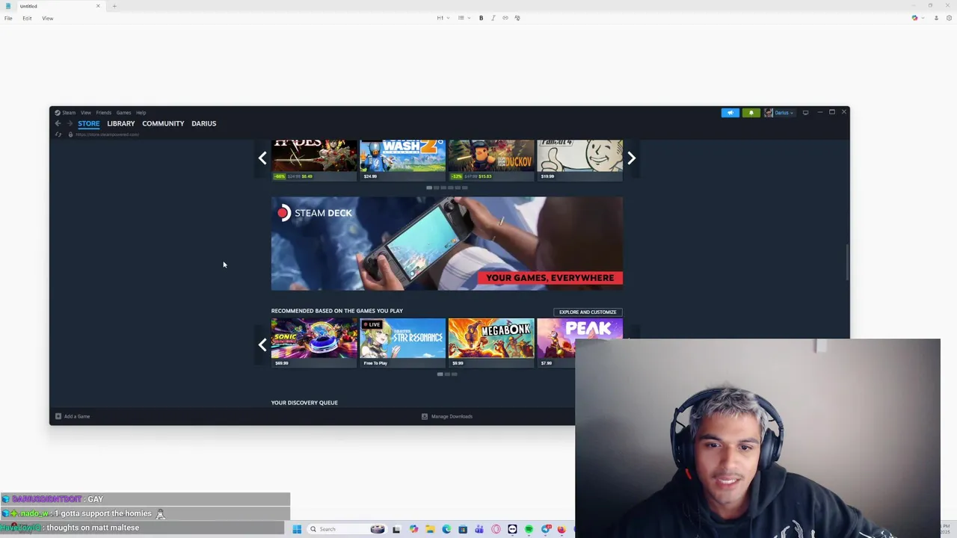Click the Steam Deck banner
Viewport: 957px width, 538px height.
(447, 244)
